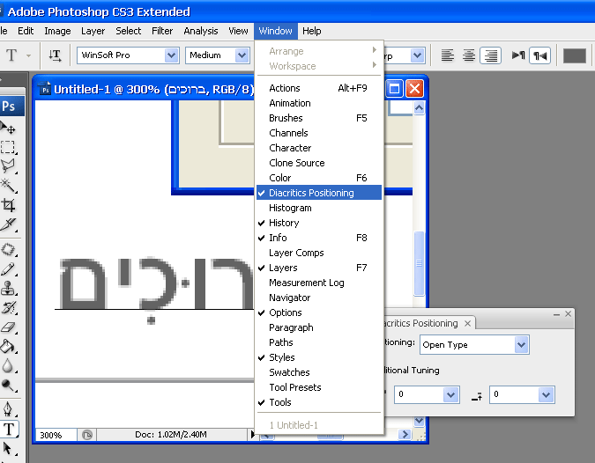This screenshot has width=595, height=463.
Task: Close the Diacritics Positioning tab
Action: coord(467,323)
